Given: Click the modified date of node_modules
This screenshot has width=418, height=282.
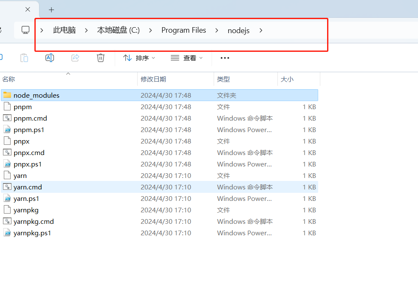Looking at the screenshot, I should [x=166, y=95].
